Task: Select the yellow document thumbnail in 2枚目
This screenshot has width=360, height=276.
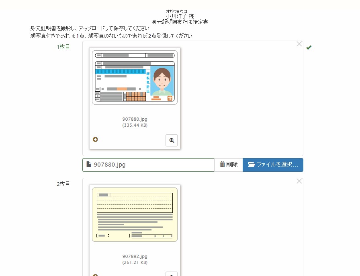Action: [x=135, y=214]
